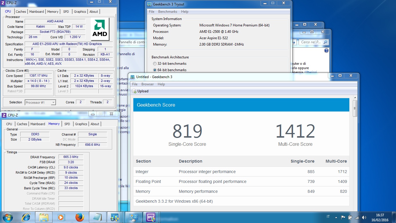396x223 pixels.
Task: Open the volume speaker tray icon
Action: pos(364,217)
